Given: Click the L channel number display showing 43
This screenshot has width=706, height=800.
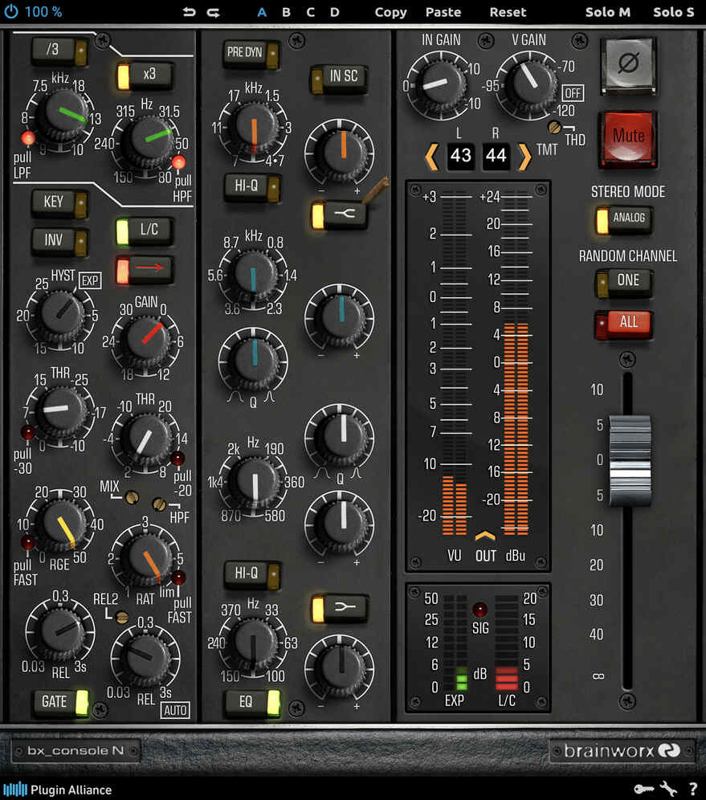Looking at the screenshot, I should [460, 157].
